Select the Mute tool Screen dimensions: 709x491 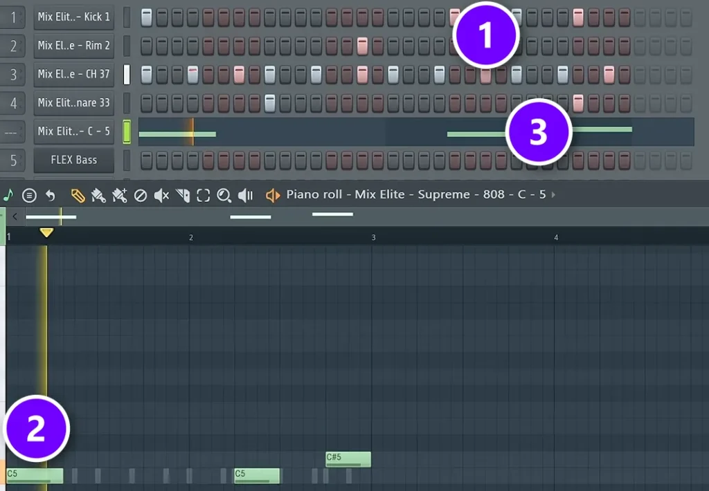[161, 196]
